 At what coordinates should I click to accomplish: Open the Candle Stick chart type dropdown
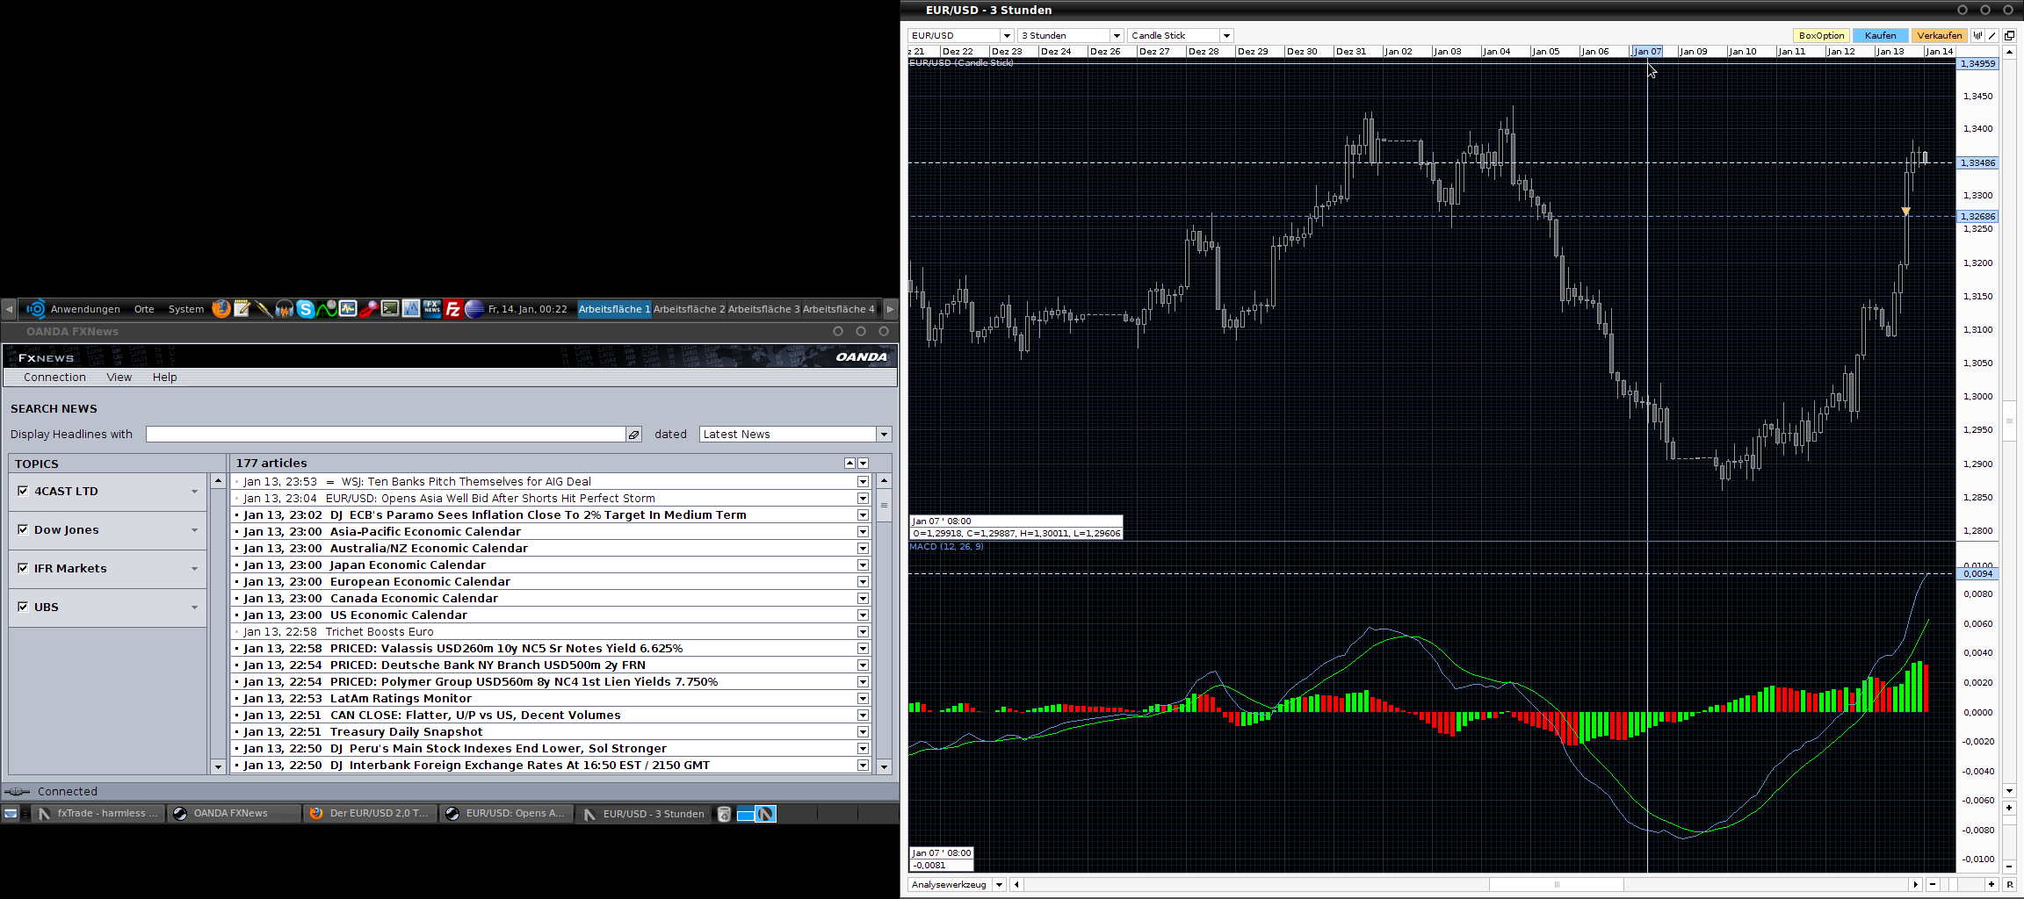pos(1226,35)
